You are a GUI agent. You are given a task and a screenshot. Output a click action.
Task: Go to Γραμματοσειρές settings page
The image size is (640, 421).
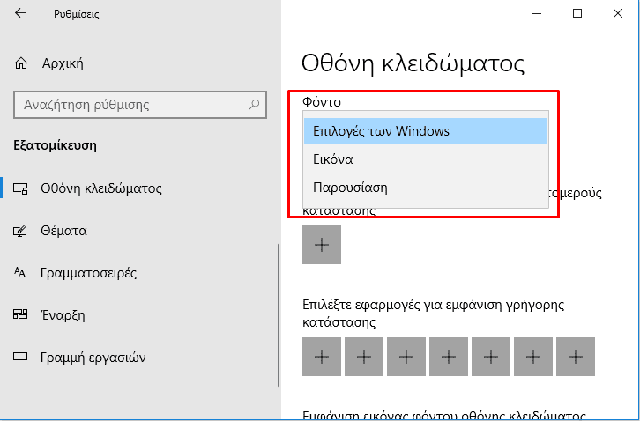88,273
